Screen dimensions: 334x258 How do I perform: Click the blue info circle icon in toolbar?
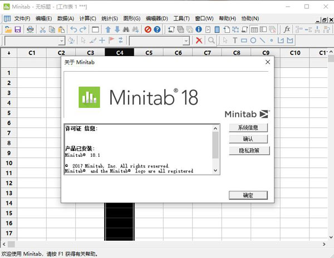coord(199,29)
